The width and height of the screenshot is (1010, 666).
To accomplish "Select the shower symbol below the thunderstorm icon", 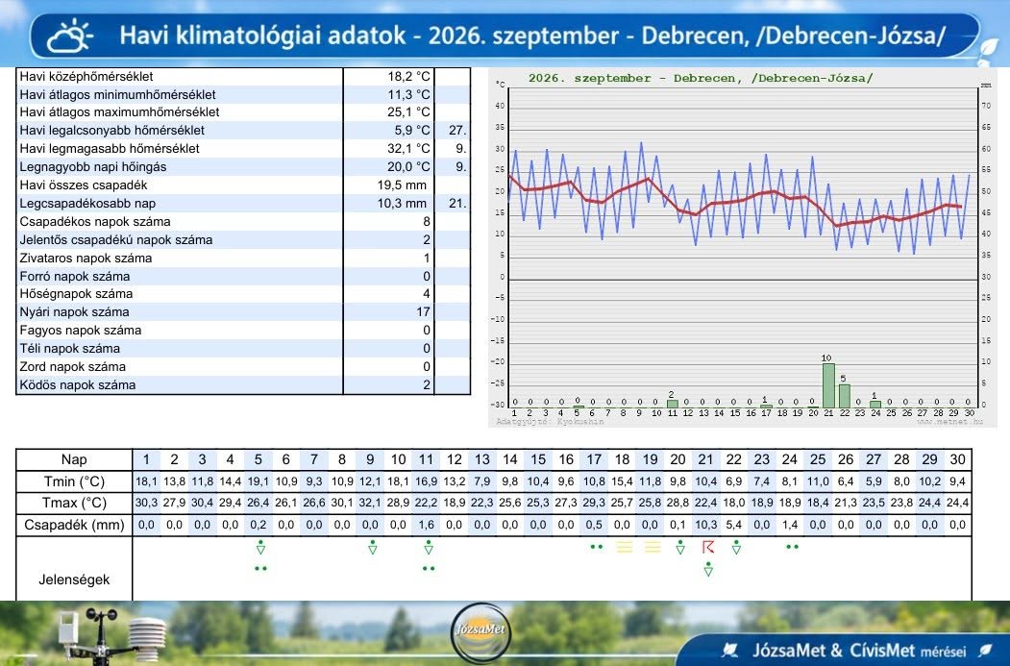I will [708, 569].
